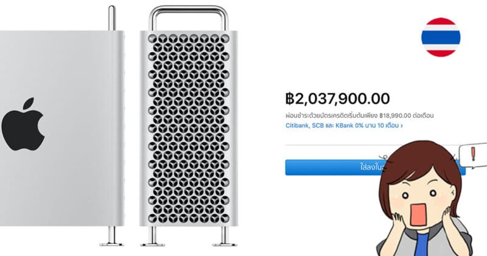Click the curved top handle of front-view Mac Pro
This screenshot has width=487, height=256.
189,18
